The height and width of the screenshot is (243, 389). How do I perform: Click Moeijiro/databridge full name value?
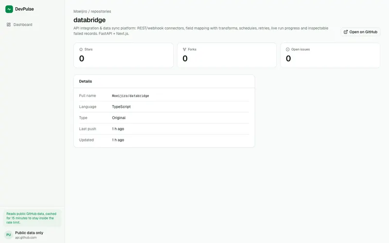pyautogui.click(x=130, y=96)
